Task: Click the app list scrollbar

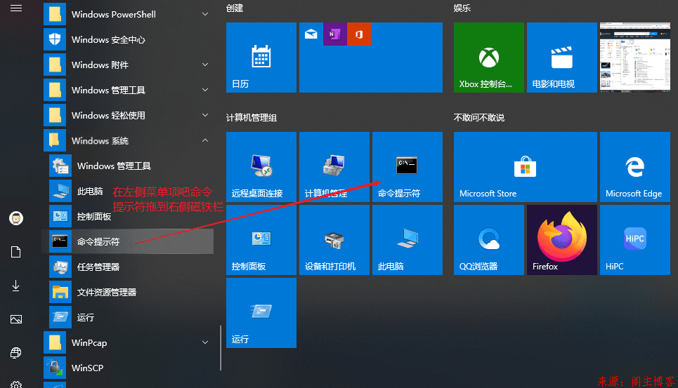Action: coord(221,348)
